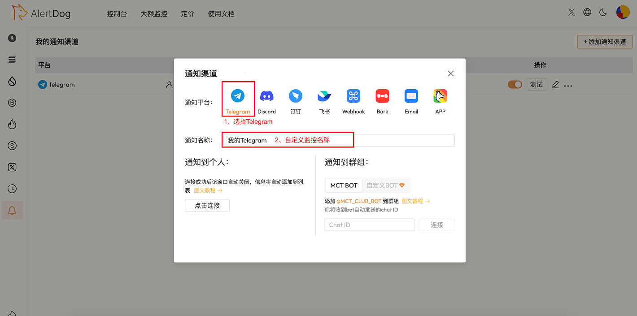Open 使用文档 in the navigation bar
This screenshot has height=316, width=637.
221,13
